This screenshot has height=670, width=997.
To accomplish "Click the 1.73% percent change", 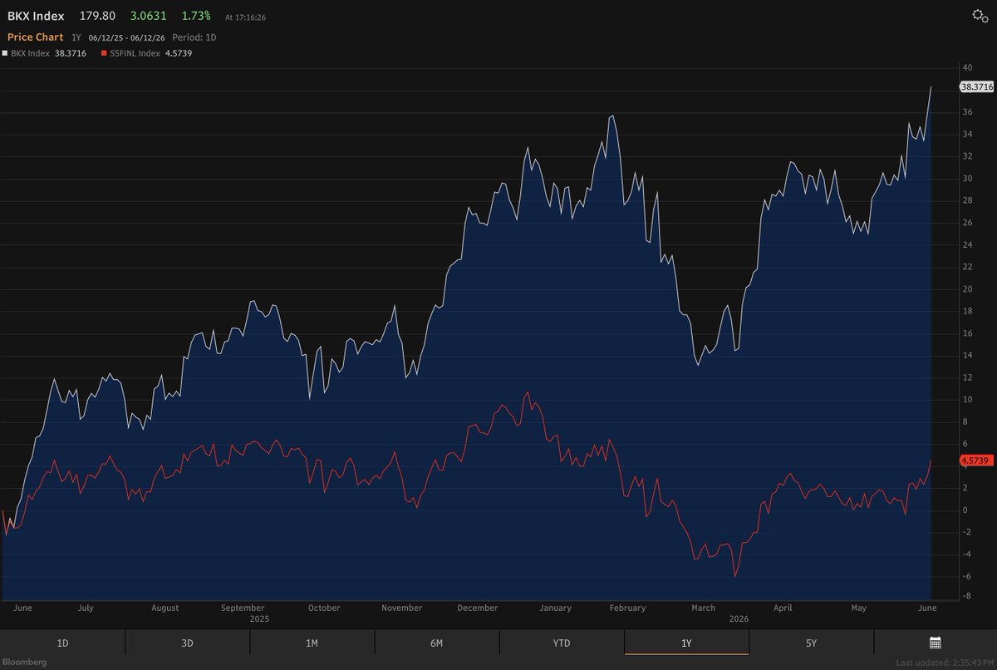I will [196, 16].
